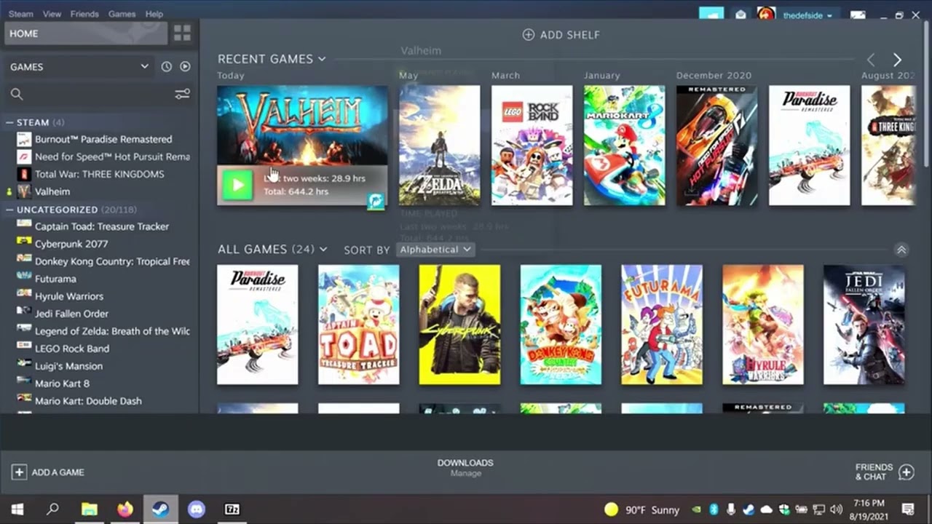The height and width of the screenshot is (524, 932).
Task: Open Cyberpunk cover in All Games
Action: (459, 325)
